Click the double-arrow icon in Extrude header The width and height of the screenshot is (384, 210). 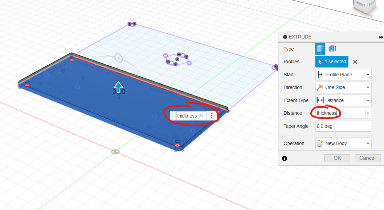pos(381,37)
